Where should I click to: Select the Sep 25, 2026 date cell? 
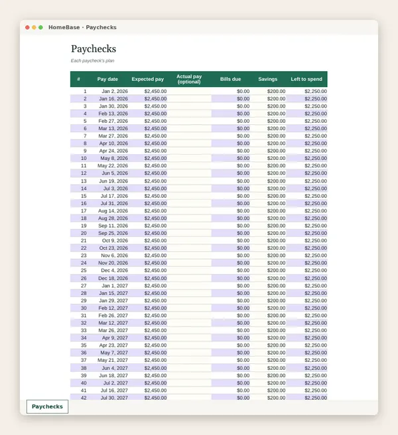pos(108,233)
